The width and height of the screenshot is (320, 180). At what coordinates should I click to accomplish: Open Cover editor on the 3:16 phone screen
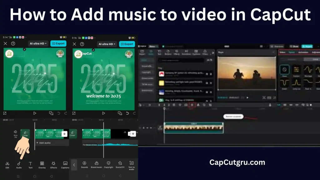coord(73,134)
